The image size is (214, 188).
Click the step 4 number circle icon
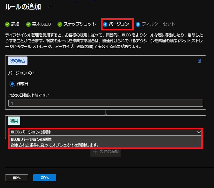point(105,25)
